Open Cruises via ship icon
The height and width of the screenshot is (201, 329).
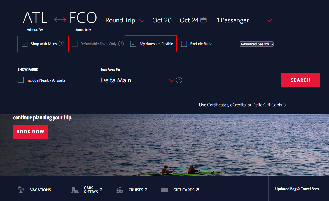[x=120, y=190]
